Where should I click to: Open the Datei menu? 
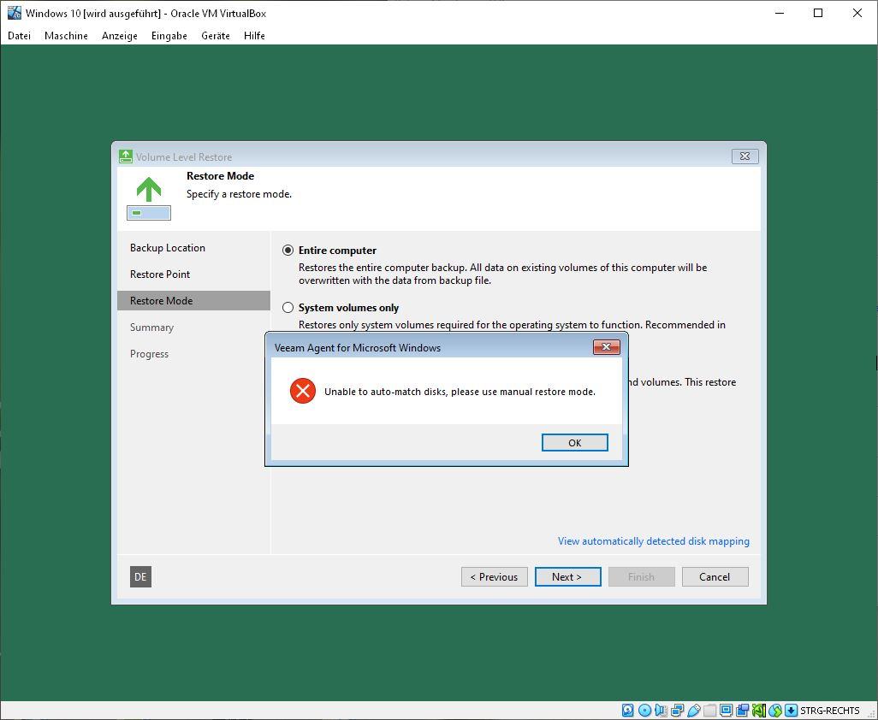pos(19,36)
